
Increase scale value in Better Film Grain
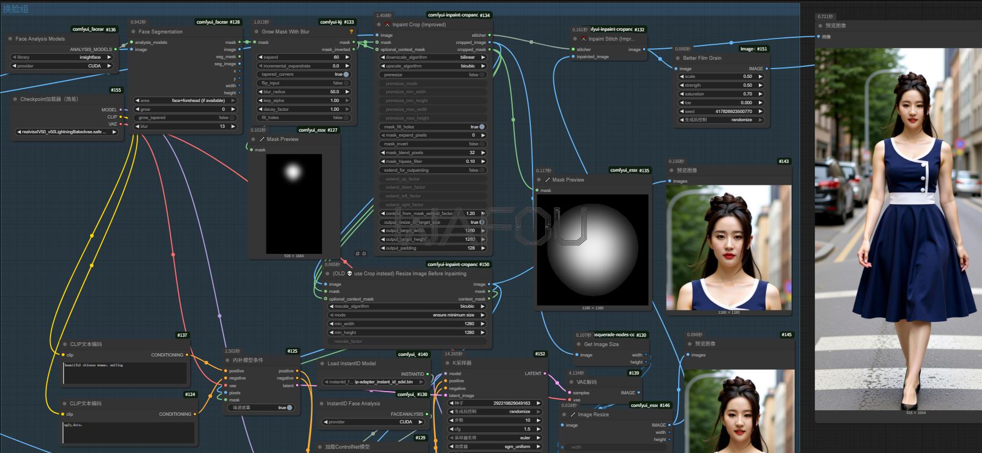point(761,77)
